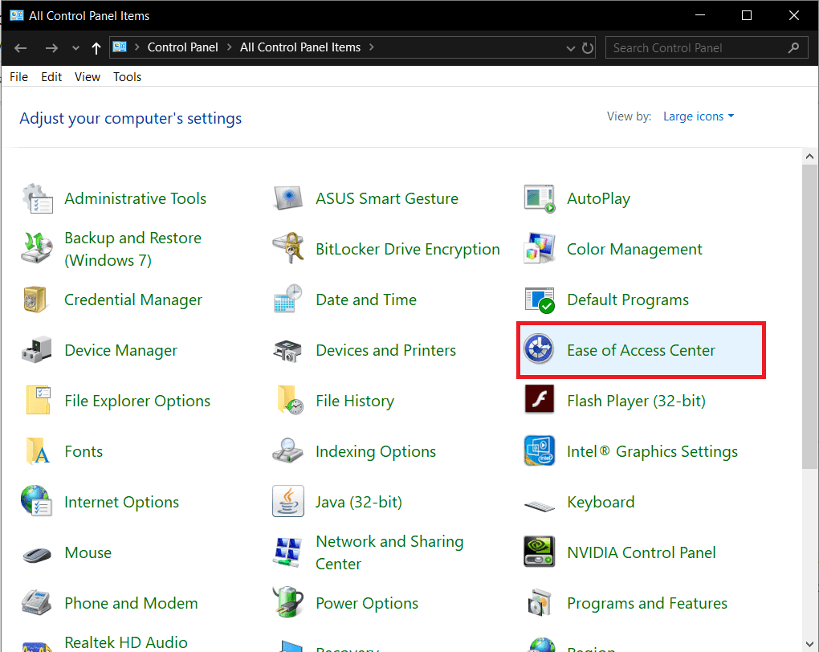The image size is (819, 652).
Task: Open the Network and Sharing Center icon
Action: coord(288,552)
